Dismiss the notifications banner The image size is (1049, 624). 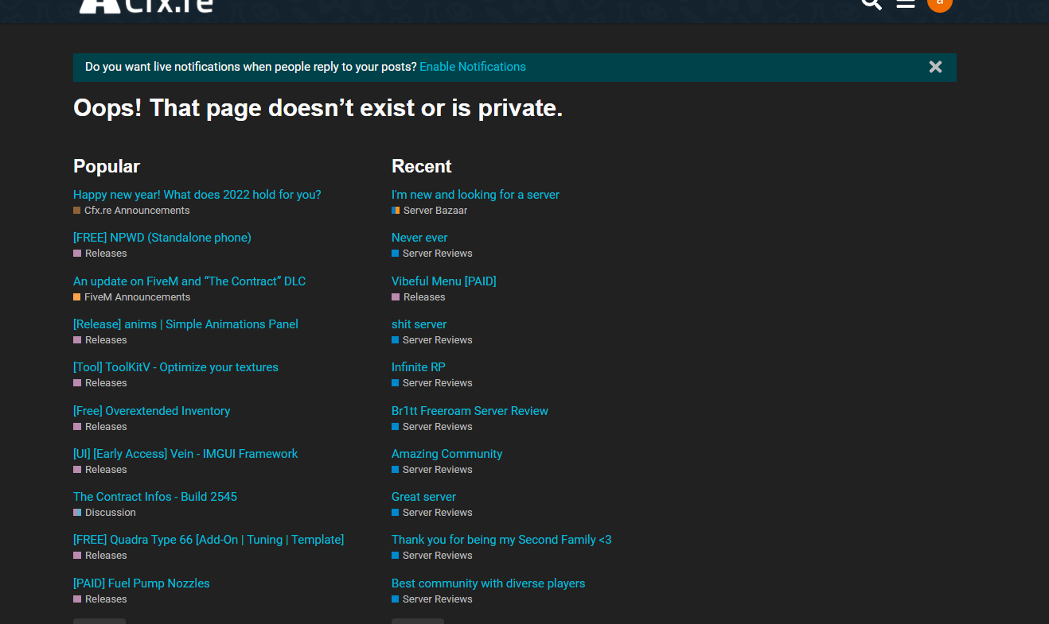click(935, 67)
